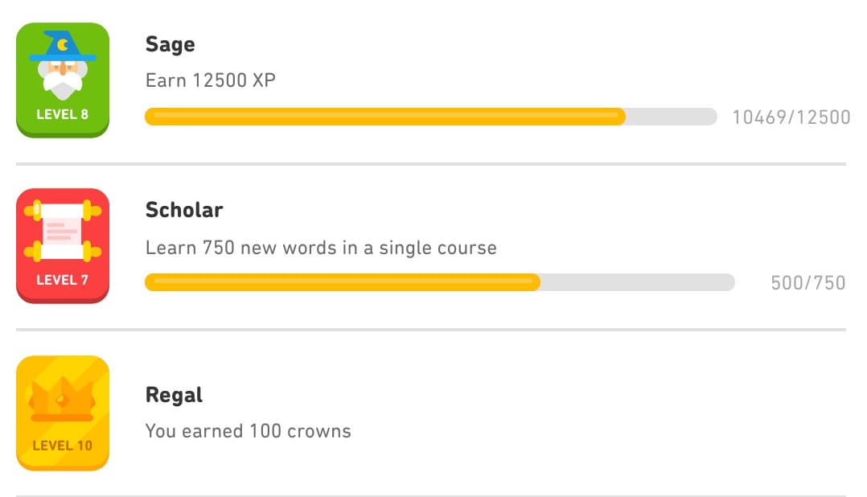Screen dimensions: 867x497
Task: Tap the LEVEL 8 label on the Sage badge
Action: pyautogui.click(x=63, y=114)
